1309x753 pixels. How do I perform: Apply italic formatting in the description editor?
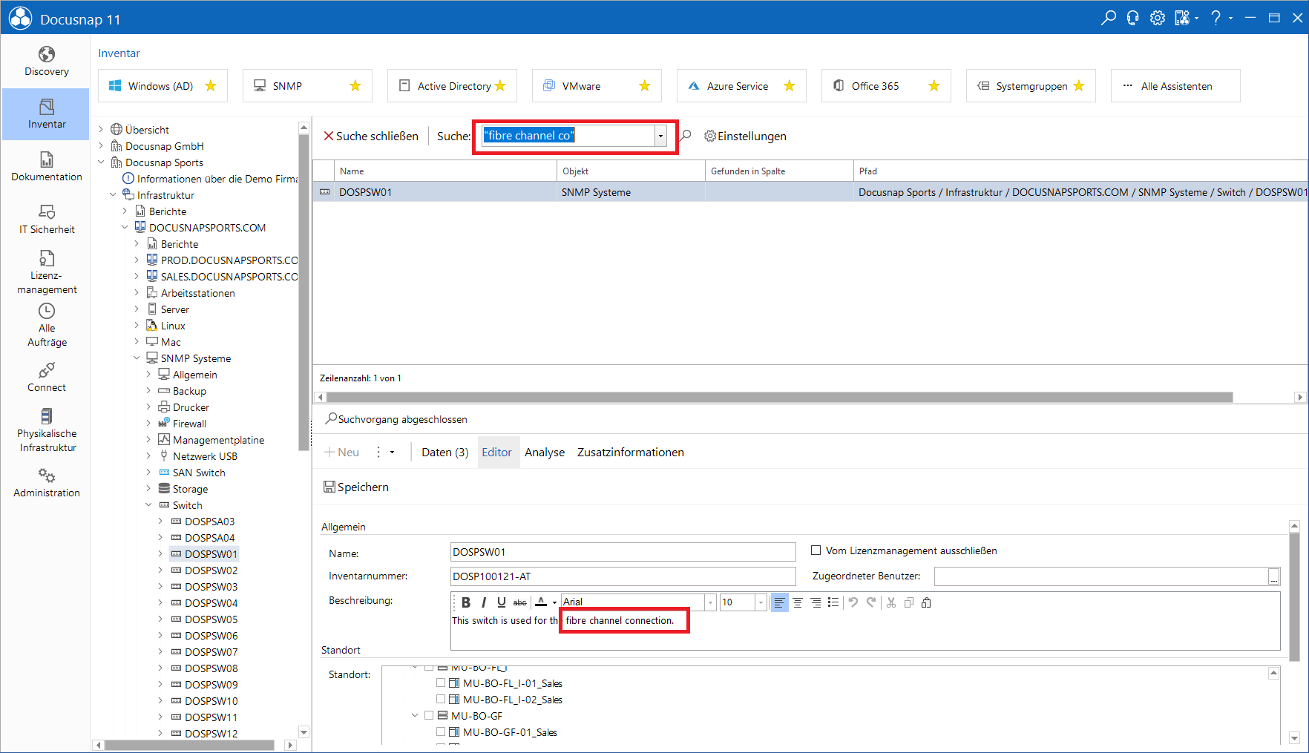(x=484, y=602)
